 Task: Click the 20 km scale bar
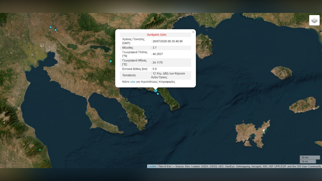(310, 157)
